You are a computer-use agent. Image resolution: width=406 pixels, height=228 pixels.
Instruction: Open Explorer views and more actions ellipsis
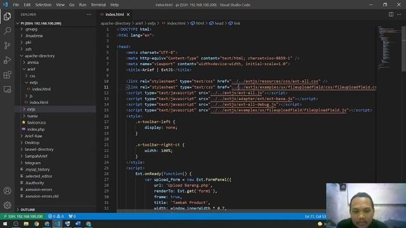point(89,15)
